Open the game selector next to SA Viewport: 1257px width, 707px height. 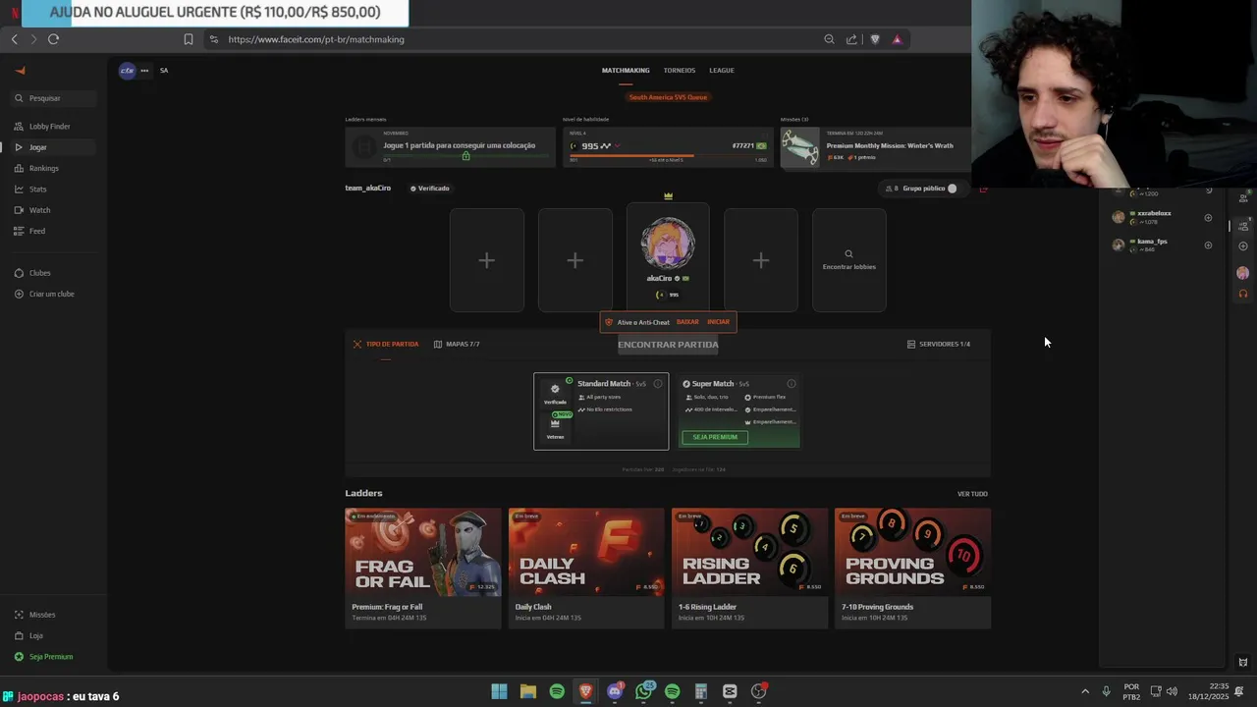pos(127,71)
